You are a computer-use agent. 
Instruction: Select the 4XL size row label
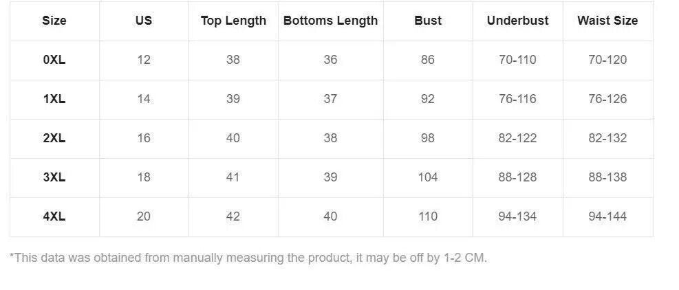click(x=54, y=216)
